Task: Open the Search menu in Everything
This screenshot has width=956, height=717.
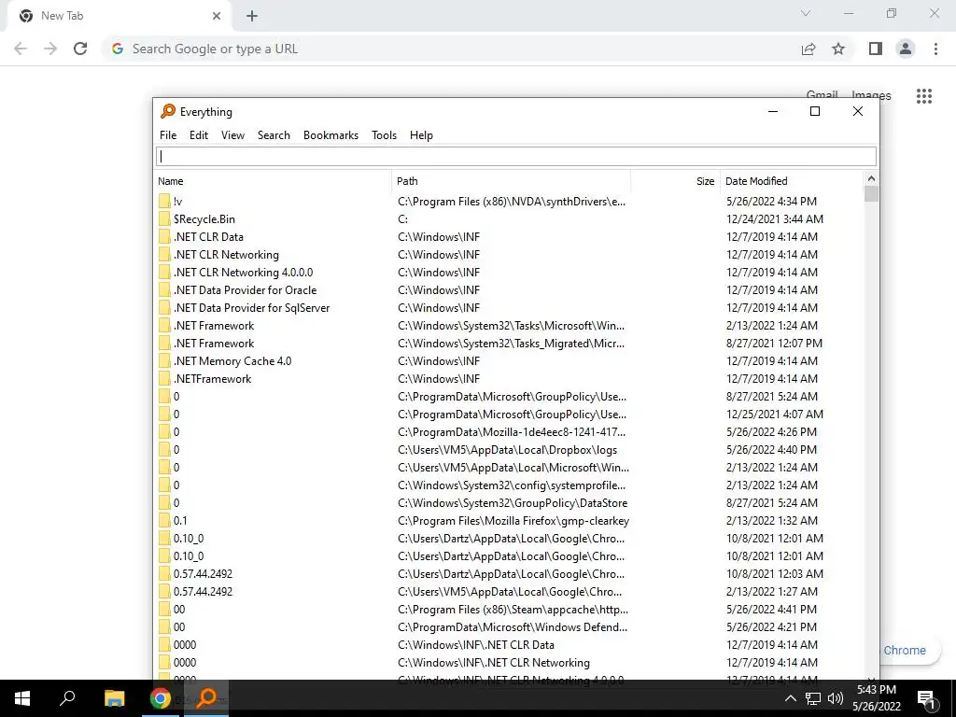Action: pos(274,135)
